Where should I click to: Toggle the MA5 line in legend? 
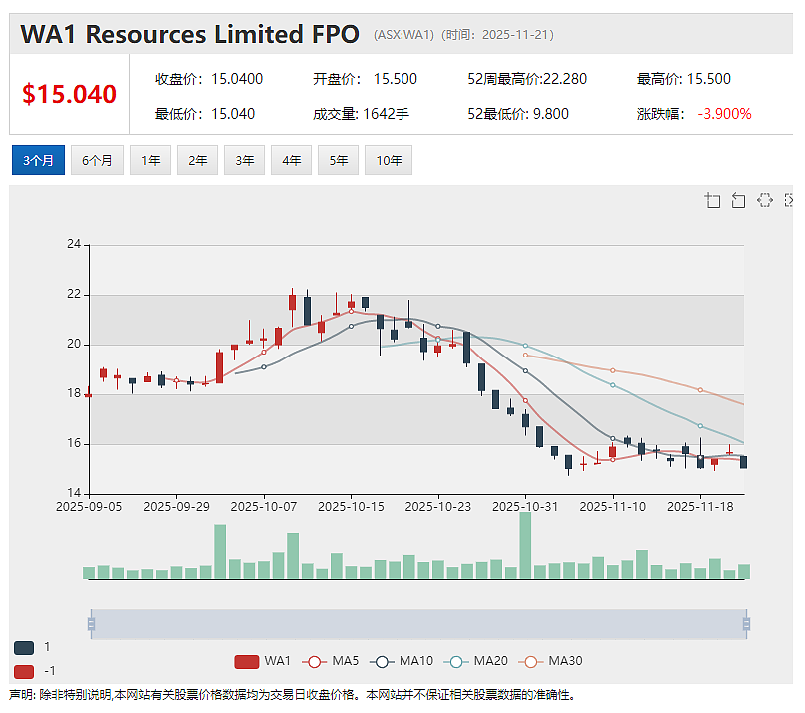[x=331, y=661]
